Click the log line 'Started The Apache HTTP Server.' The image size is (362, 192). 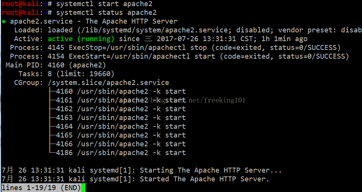click(x=136, y=179)
